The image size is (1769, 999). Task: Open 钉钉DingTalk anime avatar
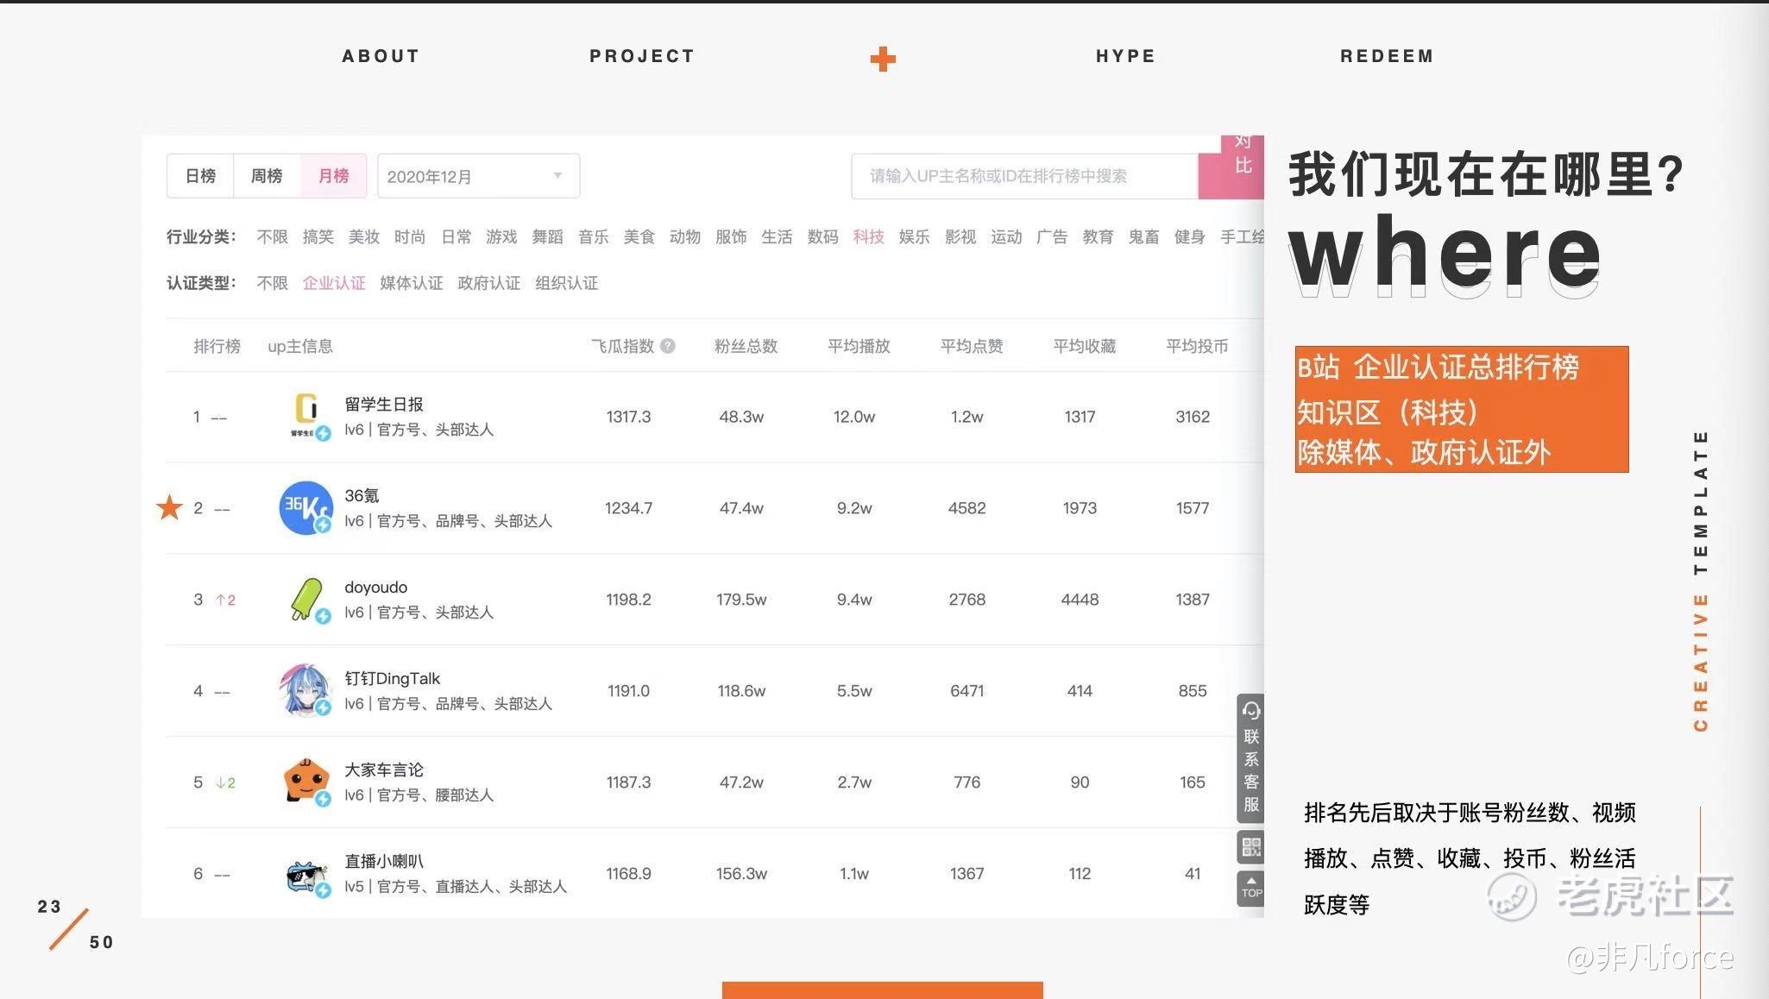[x=305, y=690]
